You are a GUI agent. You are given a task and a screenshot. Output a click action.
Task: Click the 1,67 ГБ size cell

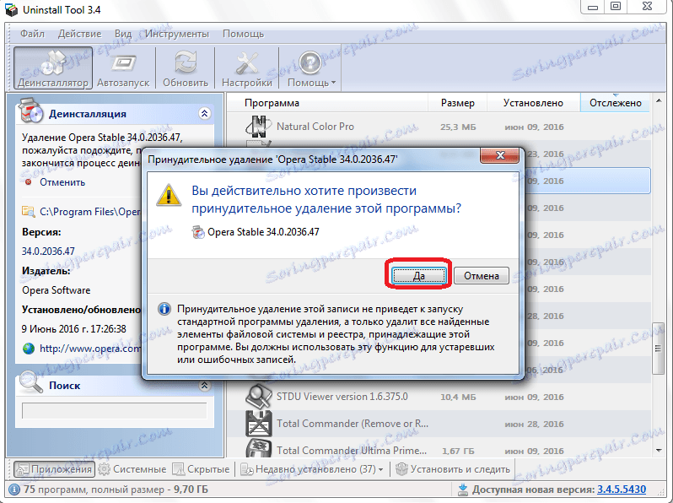point(458,451)
